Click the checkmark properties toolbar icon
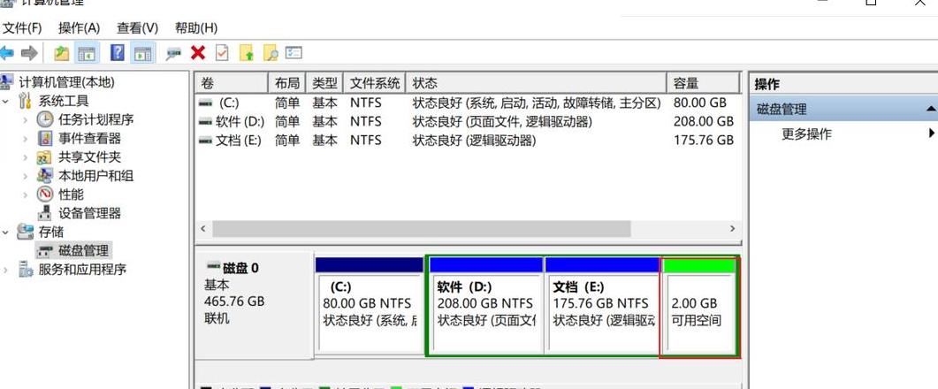The image size is (938, 389). click(222, 53)
